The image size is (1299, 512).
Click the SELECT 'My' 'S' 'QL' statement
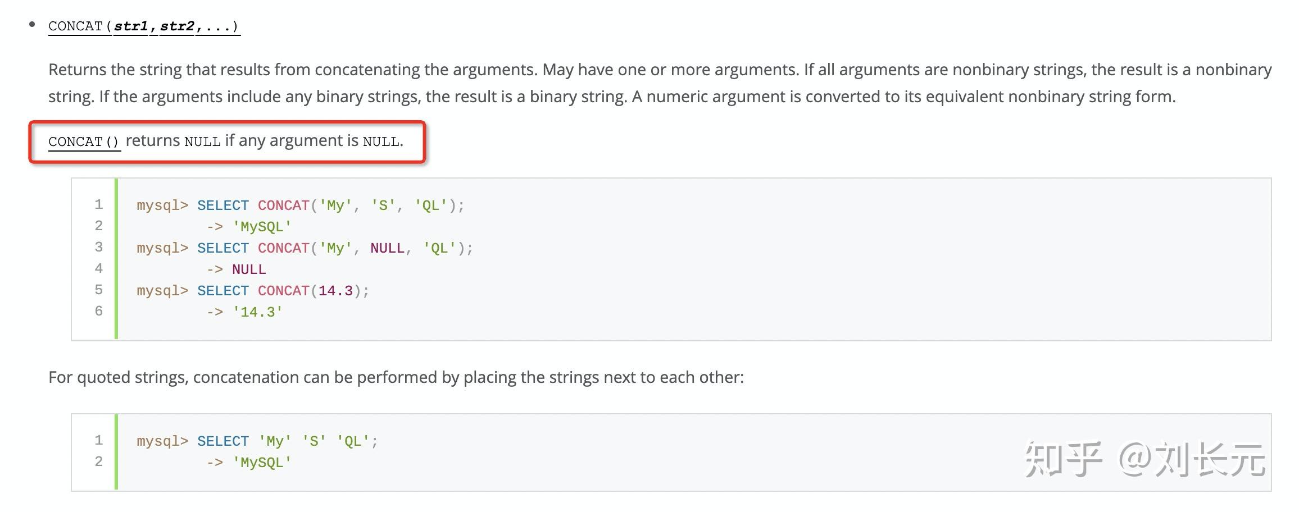click(x=287, y=441)
